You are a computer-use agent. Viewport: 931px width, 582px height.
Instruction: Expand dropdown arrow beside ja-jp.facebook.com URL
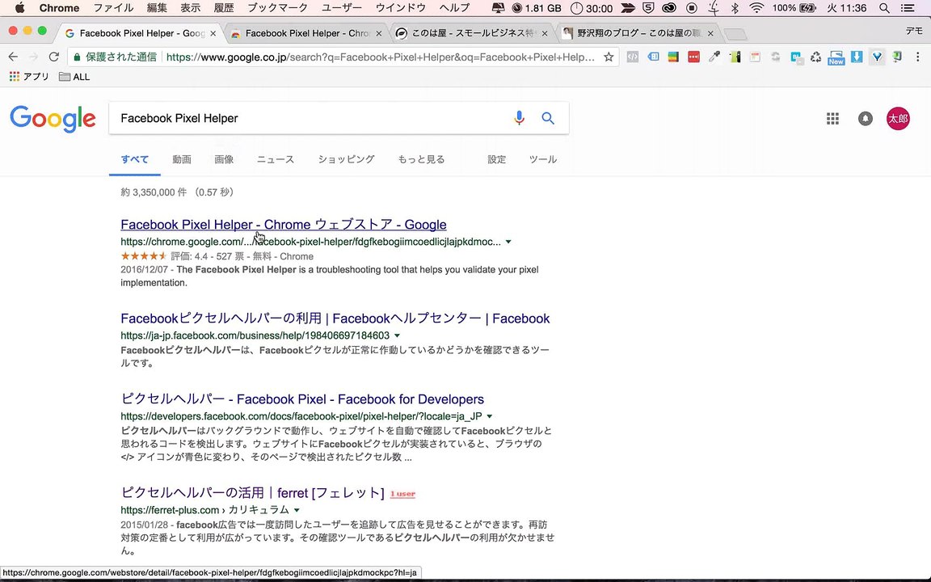pos(398,335)
